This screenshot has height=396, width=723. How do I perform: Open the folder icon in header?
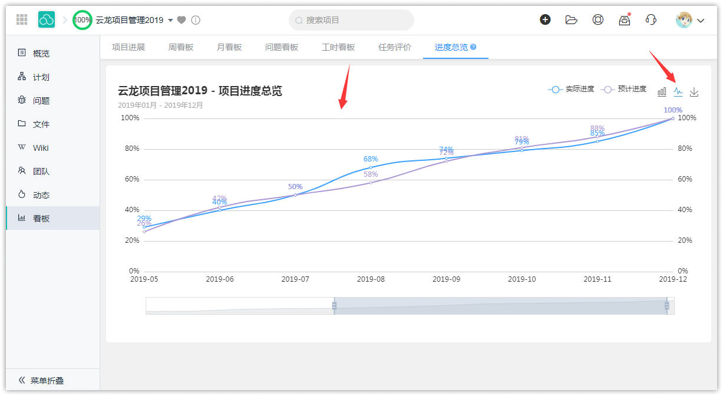coord(571,20)
